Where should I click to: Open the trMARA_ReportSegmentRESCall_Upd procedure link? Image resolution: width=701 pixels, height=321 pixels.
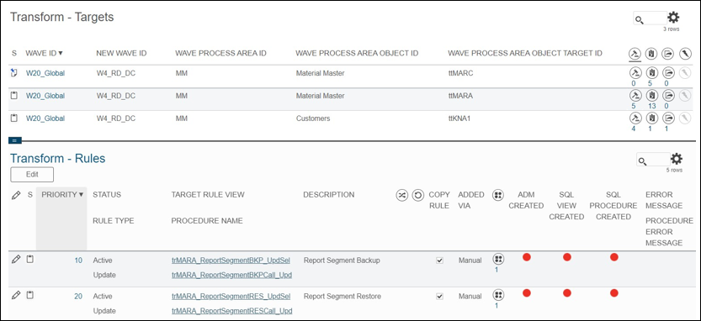coord(231,311)
